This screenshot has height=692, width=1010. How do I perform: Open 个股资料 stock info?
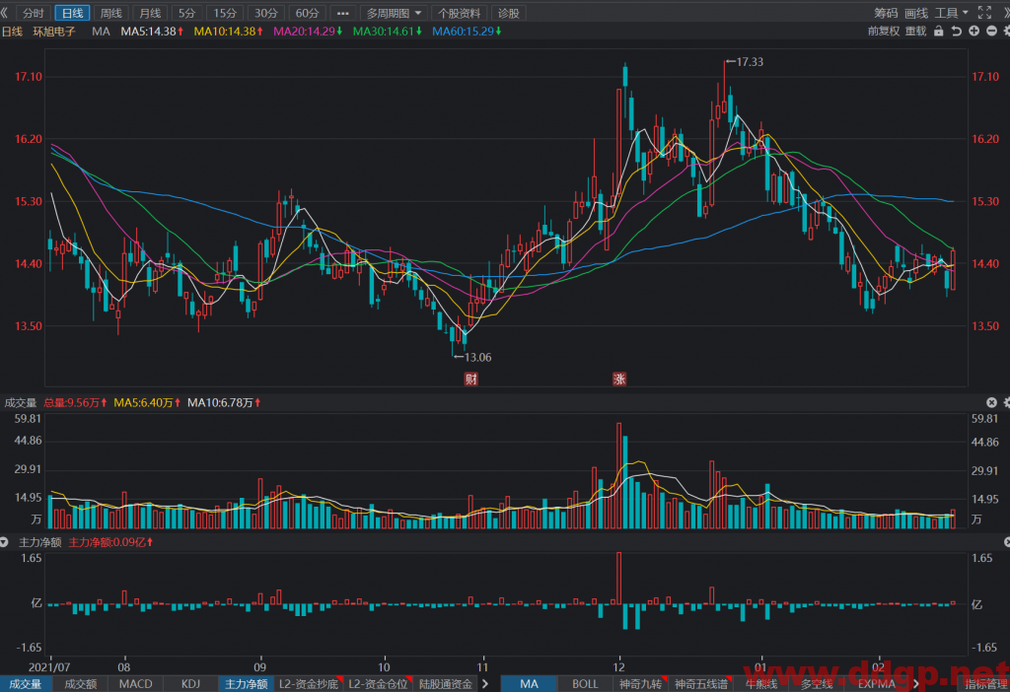[460, 13]
